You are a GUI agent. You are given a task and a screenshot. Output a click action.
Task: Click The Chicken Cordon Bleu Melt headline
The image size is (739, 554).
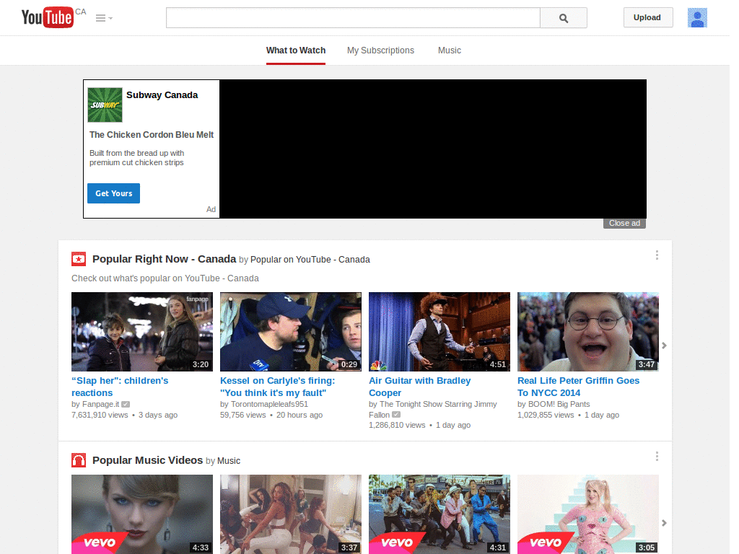(x=152, y=135)
